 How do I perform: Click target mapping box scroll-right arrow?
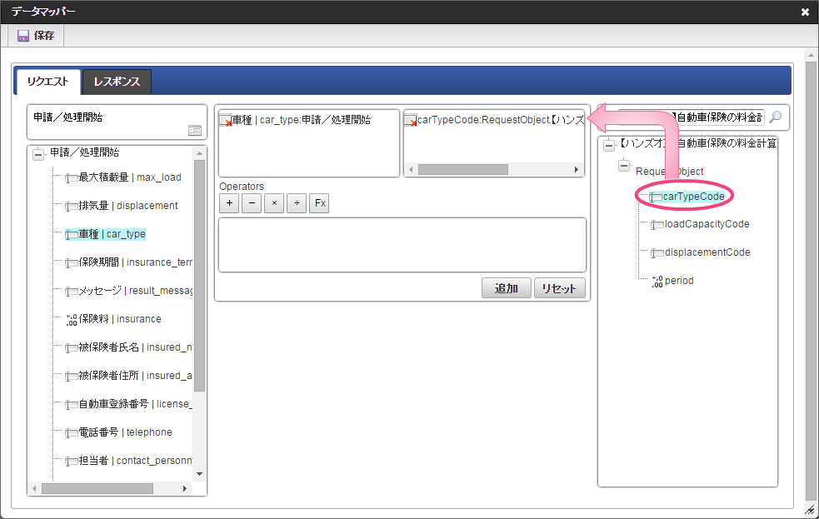[576, 170]
